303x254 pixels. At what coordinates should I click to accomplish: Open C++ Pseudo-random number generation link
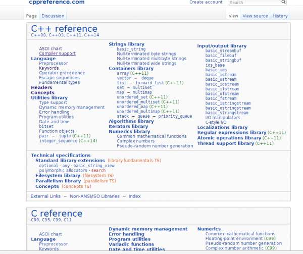155,146
